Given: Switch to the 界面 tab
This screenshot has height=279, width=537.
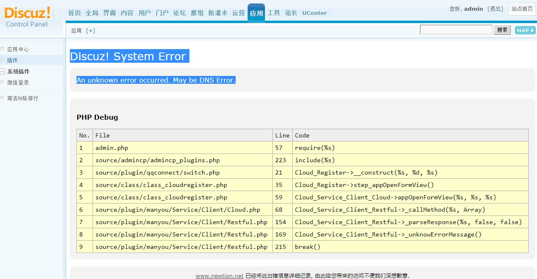Looking at the screenshot, I should 110,13.
